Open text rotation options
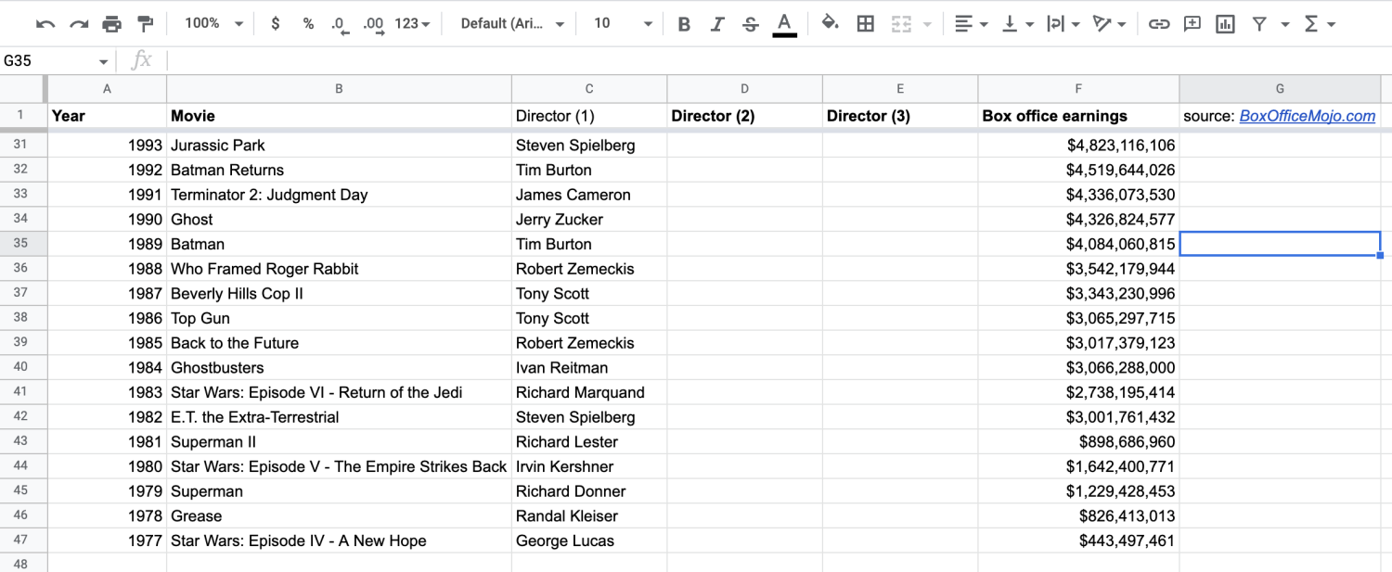This screenshot has width=1392, height=572. click(x=1109, y=24)
